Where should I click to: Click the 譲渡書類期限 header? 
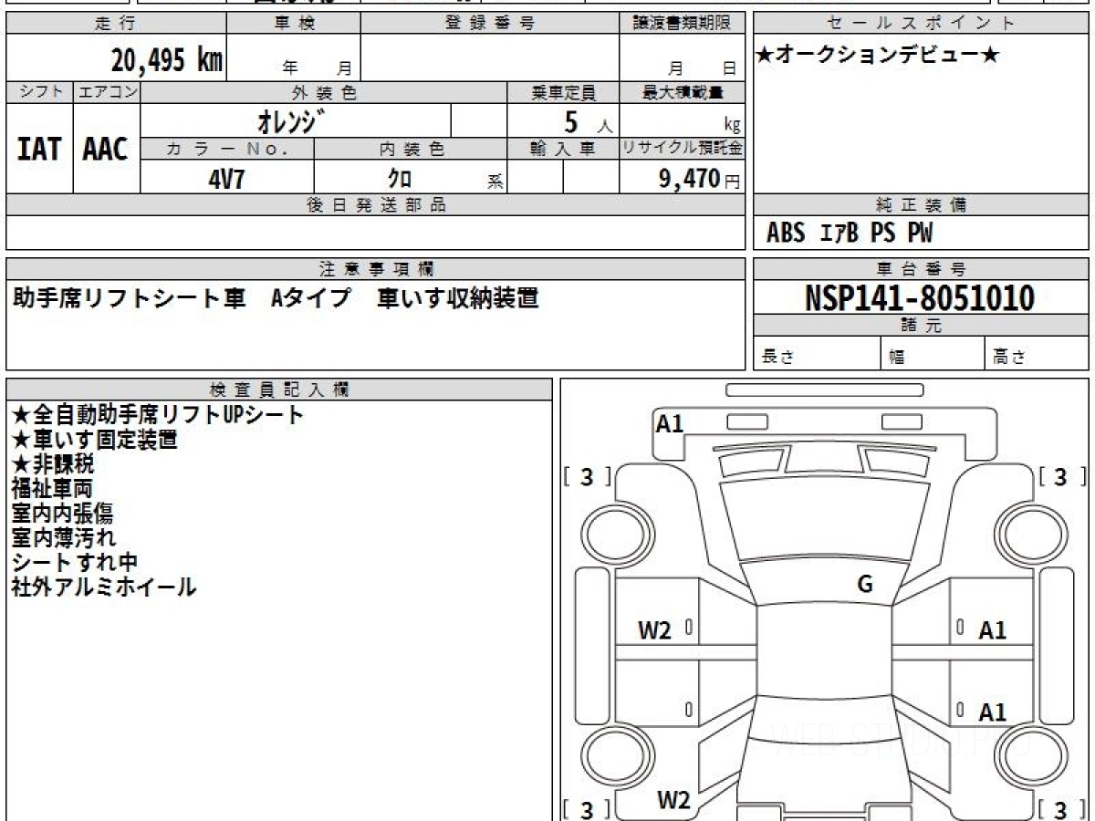point(683,24)
